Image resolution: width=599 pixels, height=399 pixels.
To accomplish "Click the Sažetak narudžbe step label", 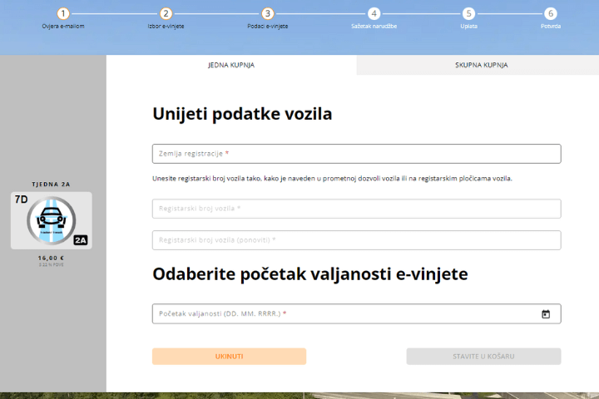I will [x=374, y=27].
